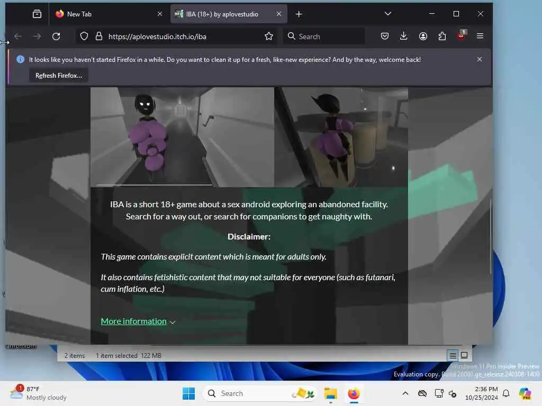The width and height of the screenshot is (542, 406).
Task: Open the volume muted tray icon
Action: (x=453, y=393)
